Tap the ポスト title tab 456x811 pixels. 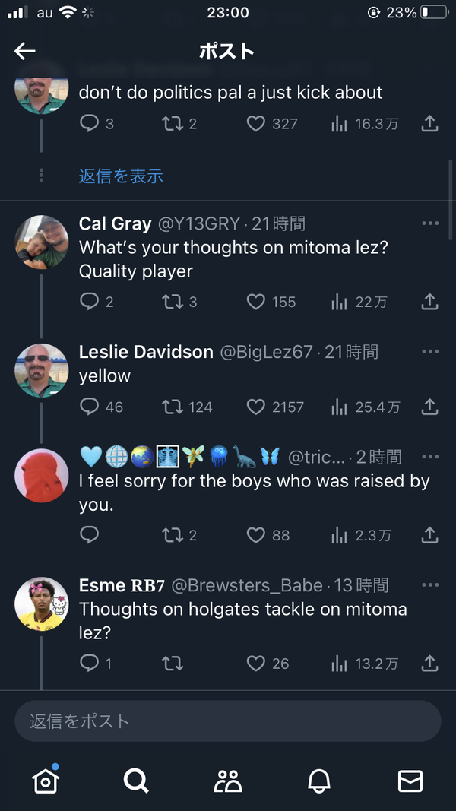[228, 51]
